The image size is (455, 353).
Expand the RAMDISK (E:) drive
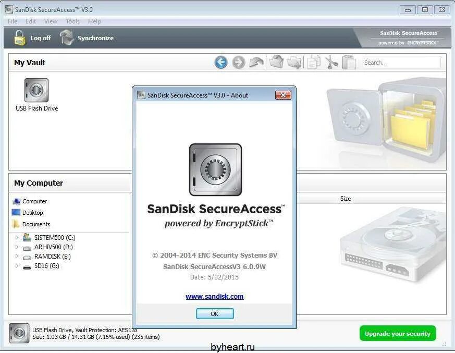[x=16, y=256]
